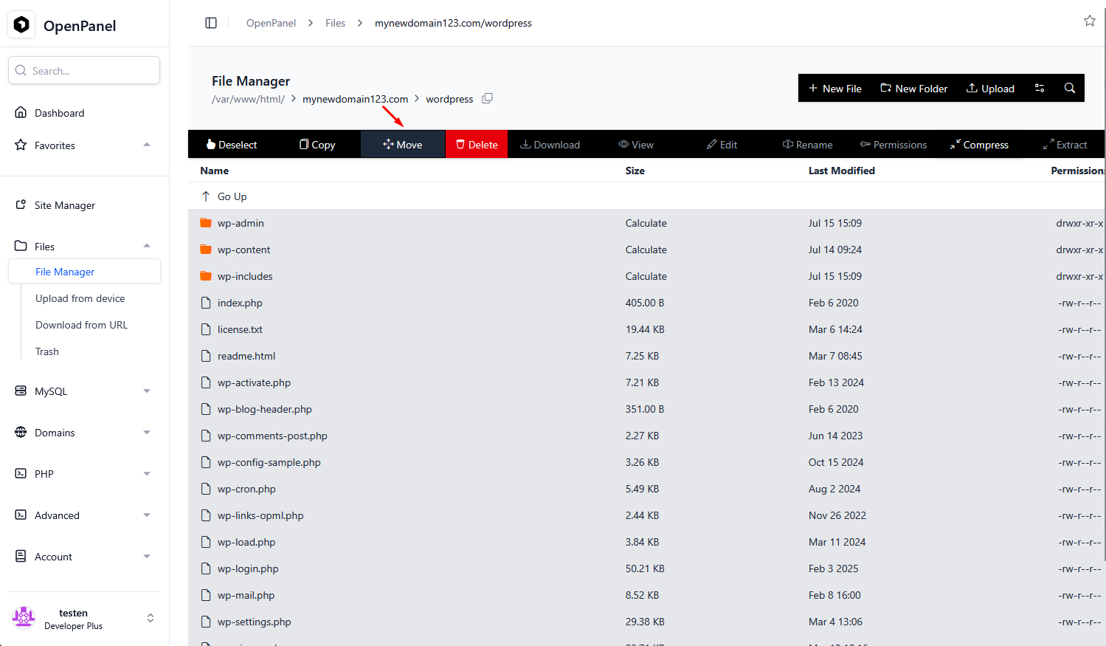This screenshot has height=646, width=1106.
Task: Open mynewdomain123.com in path breadcrumb
Action: tap(355, 99)
